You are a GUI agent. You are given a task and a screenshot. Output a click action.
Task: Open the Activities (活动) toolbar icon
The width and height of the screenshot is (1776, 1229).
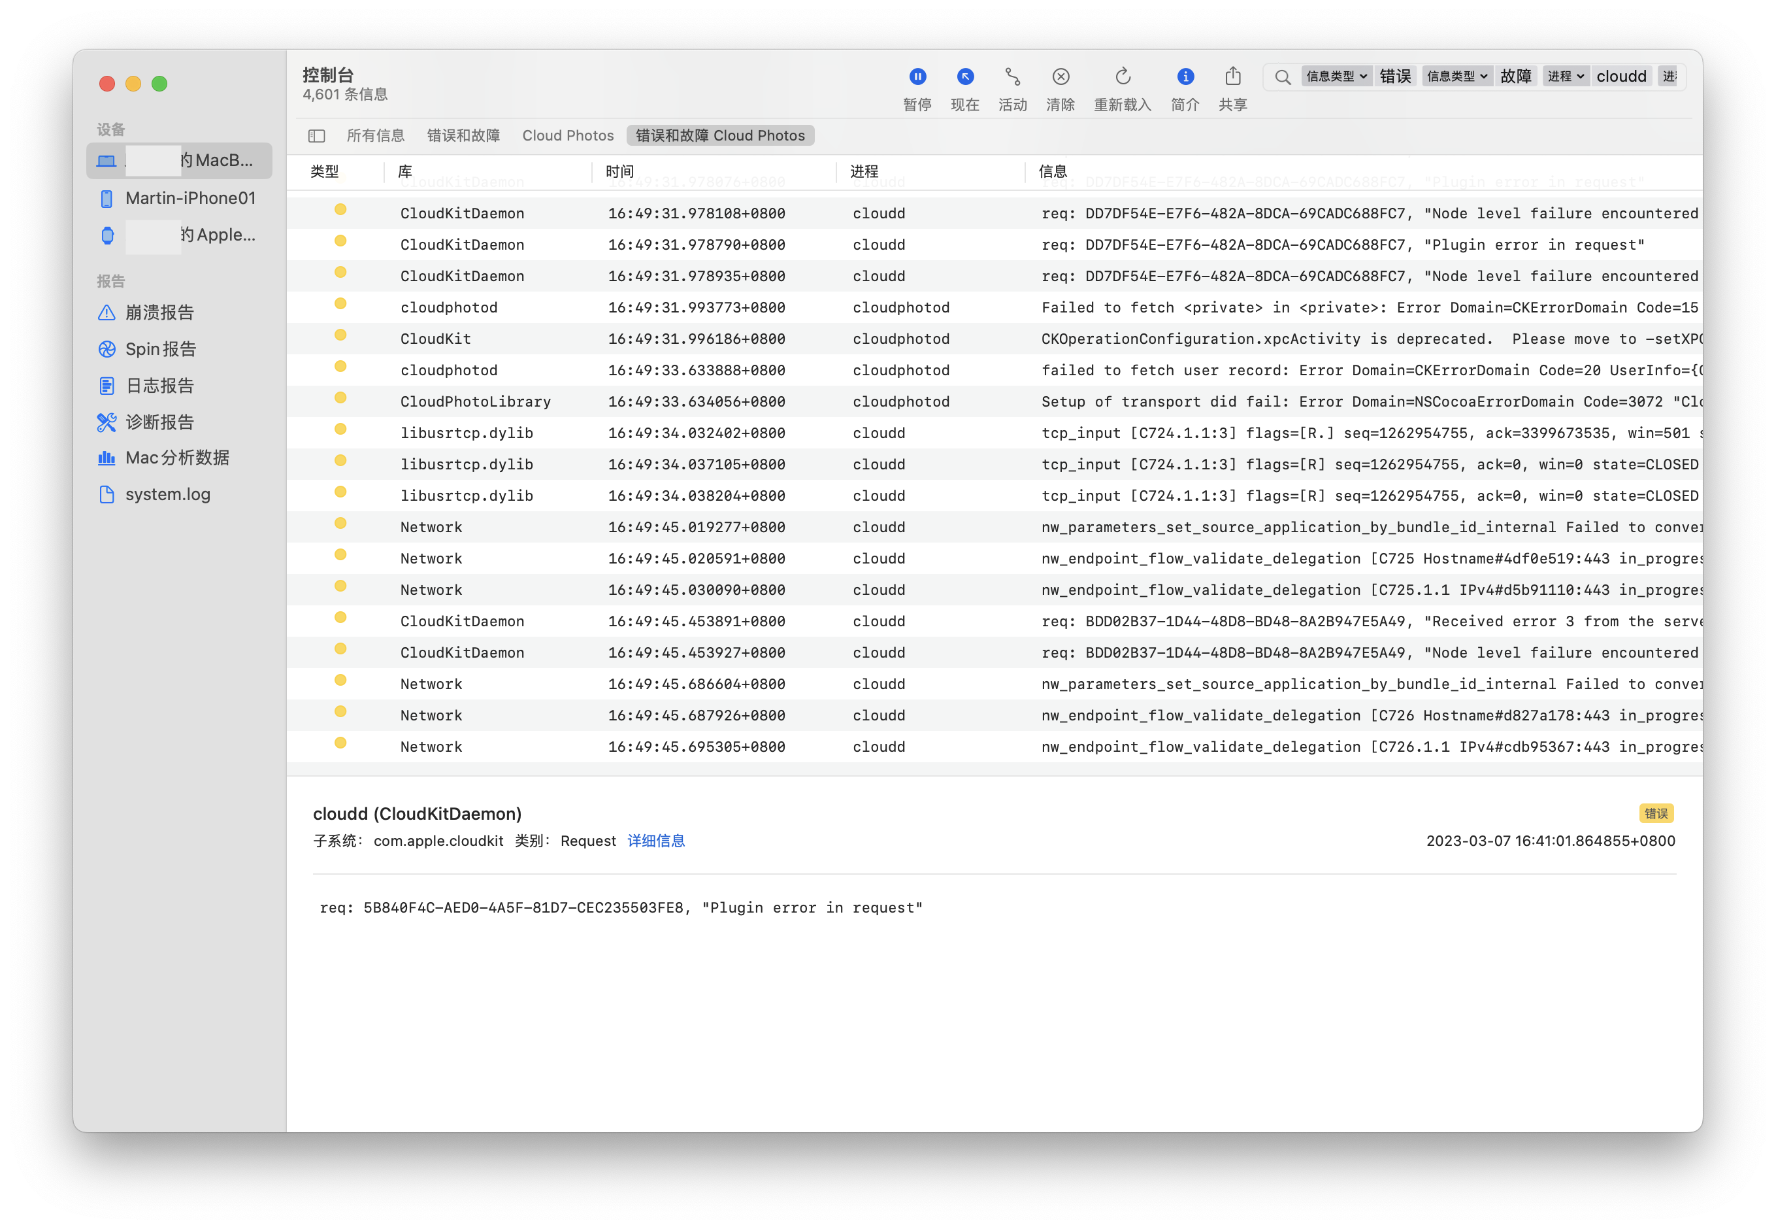tap(1013, 77)
